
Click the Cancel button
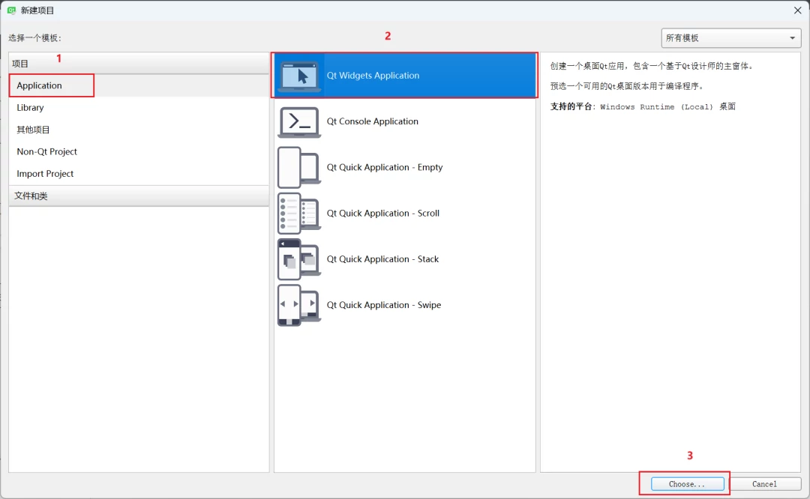tap(764, 484)
